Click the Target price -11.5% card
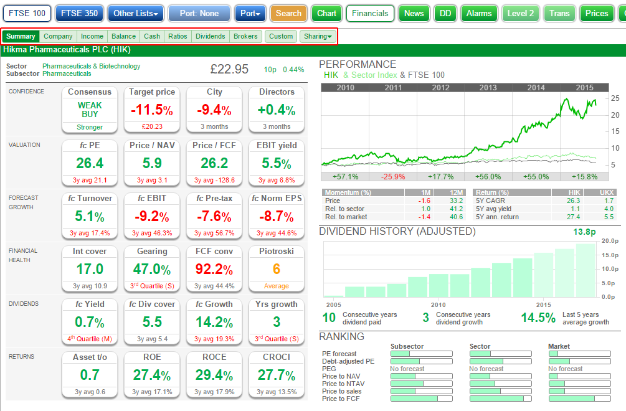The image size is (626, 411). coord(152,110)
